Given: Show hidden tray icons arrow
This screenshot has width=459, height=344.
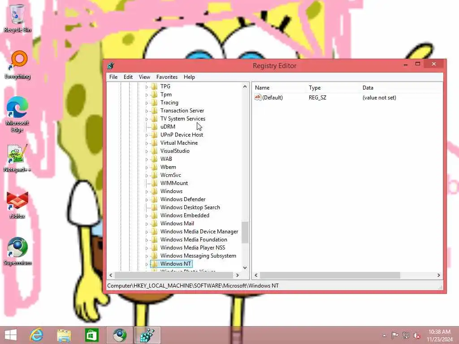Looking at the screenshot, I should point(384,335).
